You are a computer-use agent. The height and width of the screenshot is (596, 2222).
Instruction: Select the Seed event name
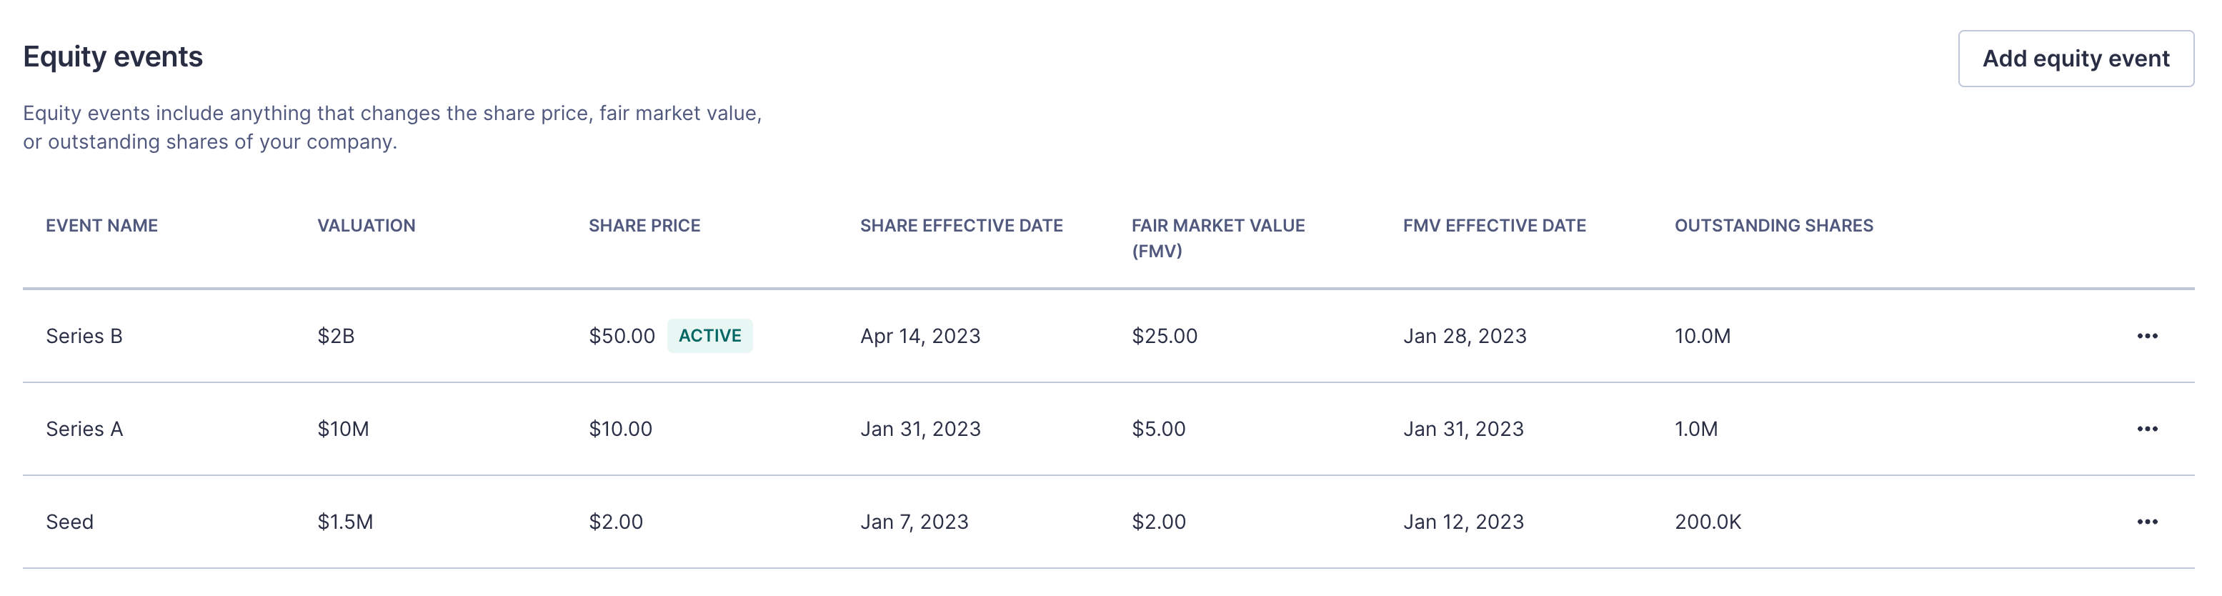pos(70,522)
